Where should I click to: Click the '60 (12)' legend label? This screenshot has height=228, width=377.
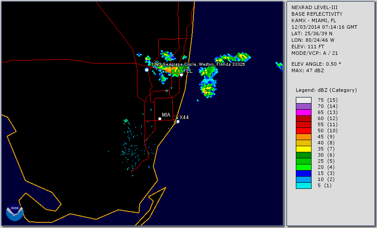click(x=327, y=118)
